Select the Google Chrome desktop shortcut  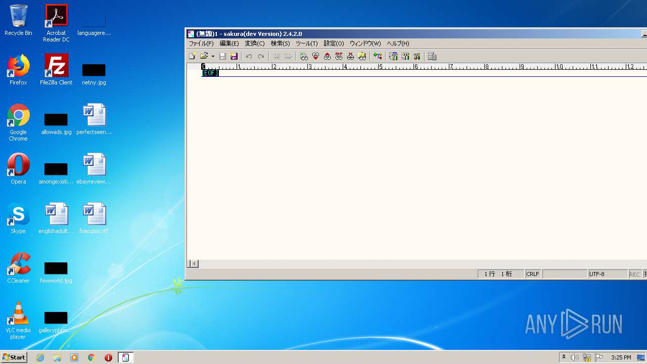pos(18,122)
